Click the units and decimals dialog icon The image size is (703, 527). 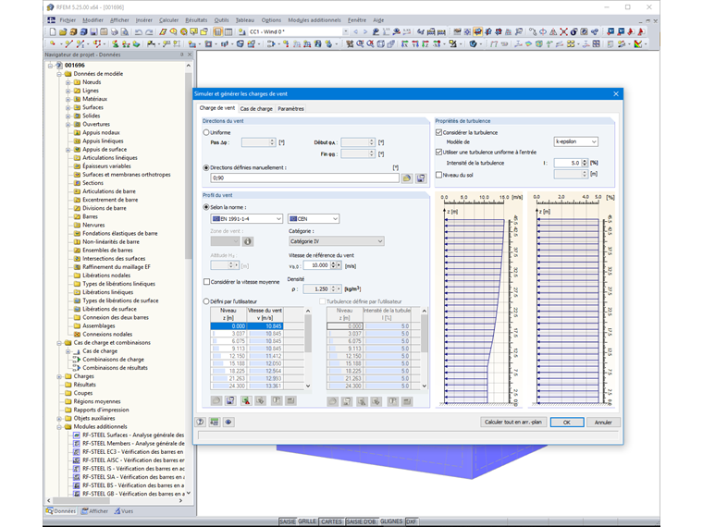coord(215,423)
